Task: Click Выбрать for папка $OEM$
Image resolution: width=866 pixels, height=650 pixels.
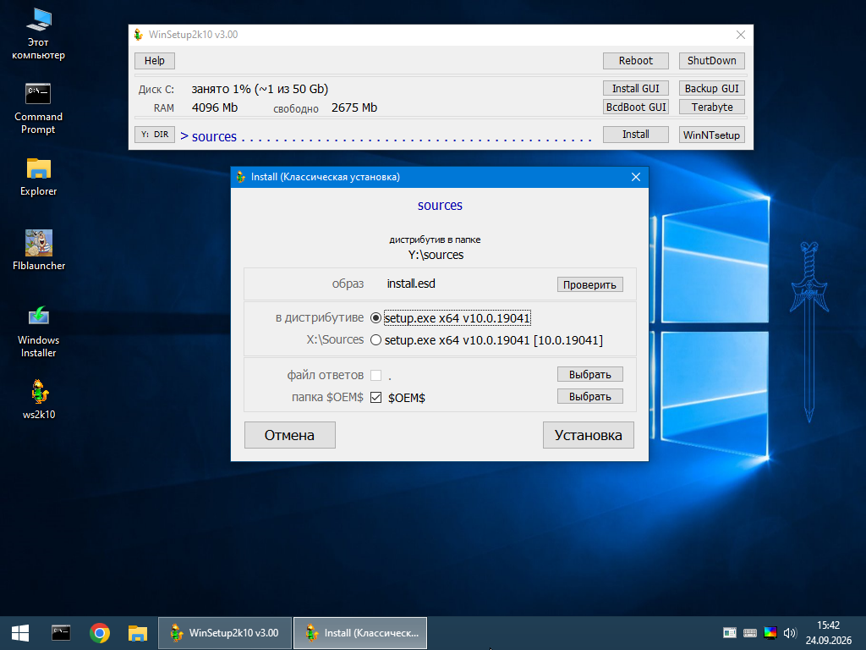Action: (589, 396)
